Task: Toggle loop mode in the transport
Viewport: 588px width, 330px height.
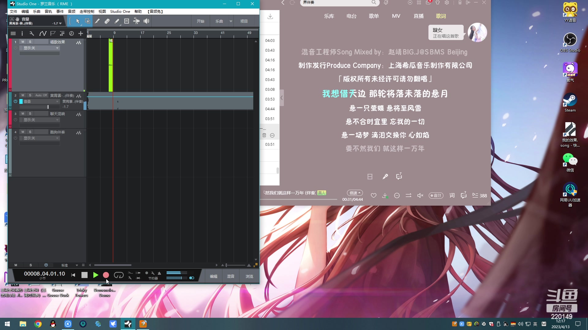Action: click(119, 275)
